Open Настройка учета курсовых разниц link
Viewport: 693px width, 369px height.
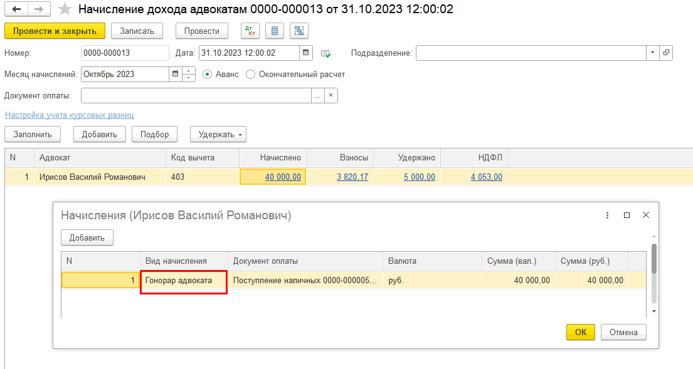(69, 115)
